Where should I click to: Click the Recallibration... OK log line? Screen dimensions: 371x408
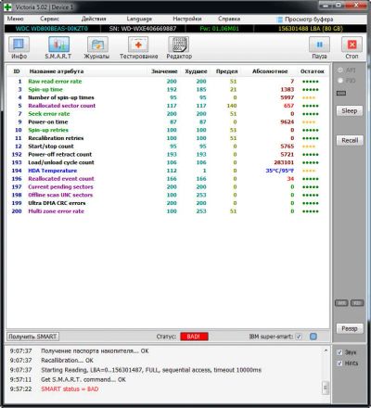(x=67, y=360)
